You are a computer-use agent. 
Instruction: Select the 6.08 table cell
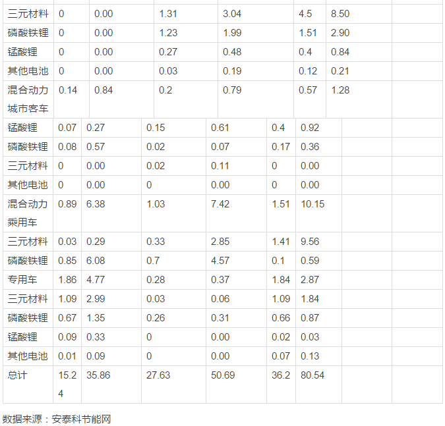click(96, 261)
